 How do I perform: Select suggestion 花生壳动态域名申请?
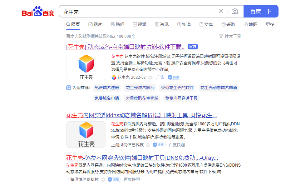219,88
